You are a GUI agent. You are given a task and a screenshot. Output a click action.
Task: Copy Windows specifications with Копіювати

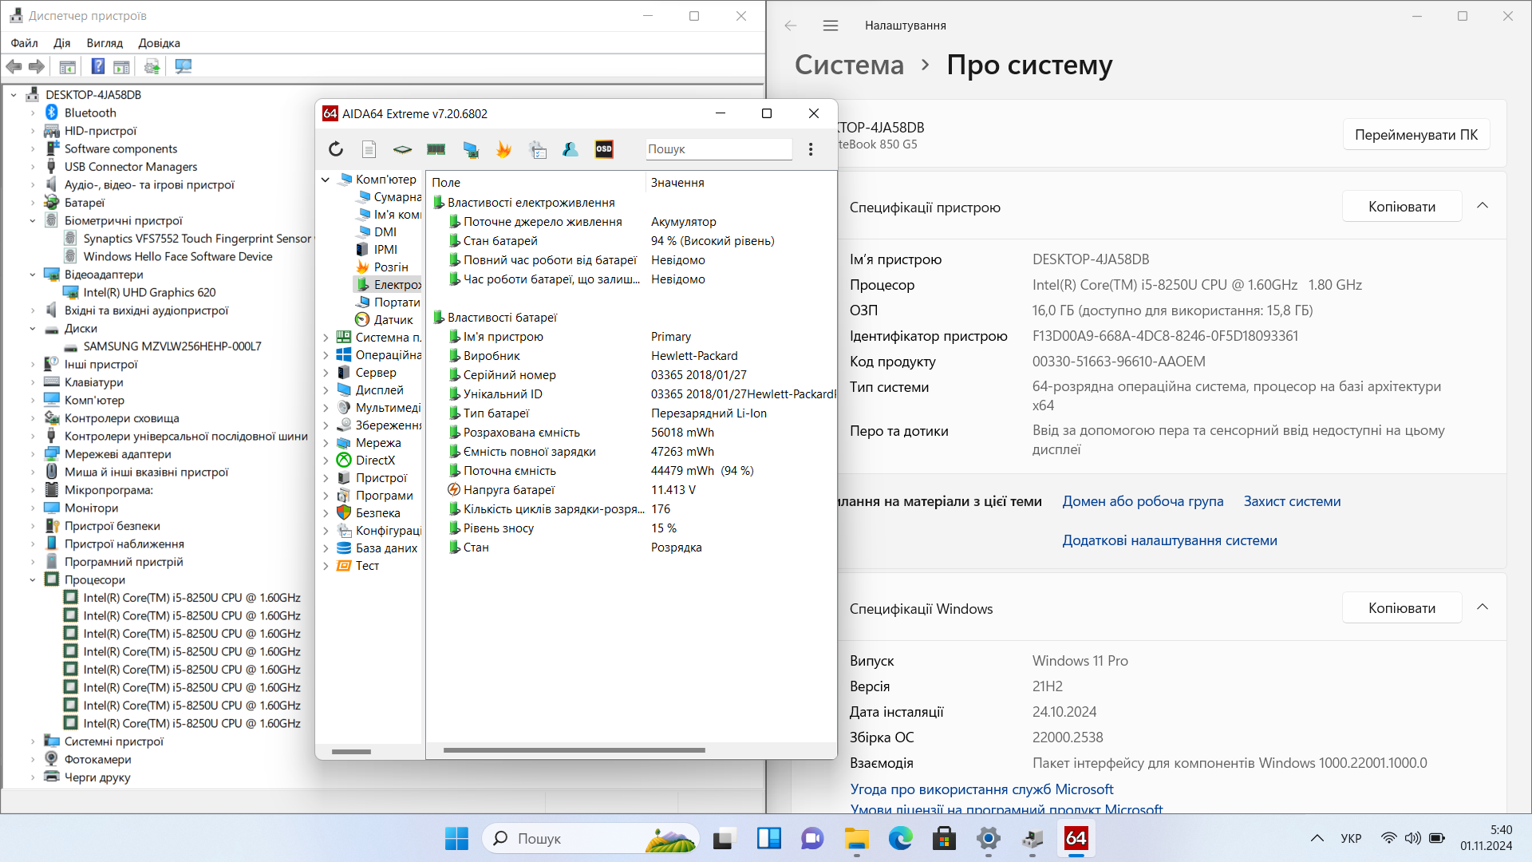(x=1402, y=608)
